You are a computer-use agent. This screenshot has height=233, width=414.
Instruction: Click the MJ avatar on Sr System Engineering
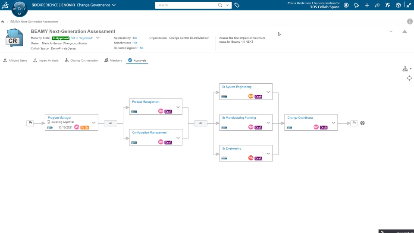(251, 96)
